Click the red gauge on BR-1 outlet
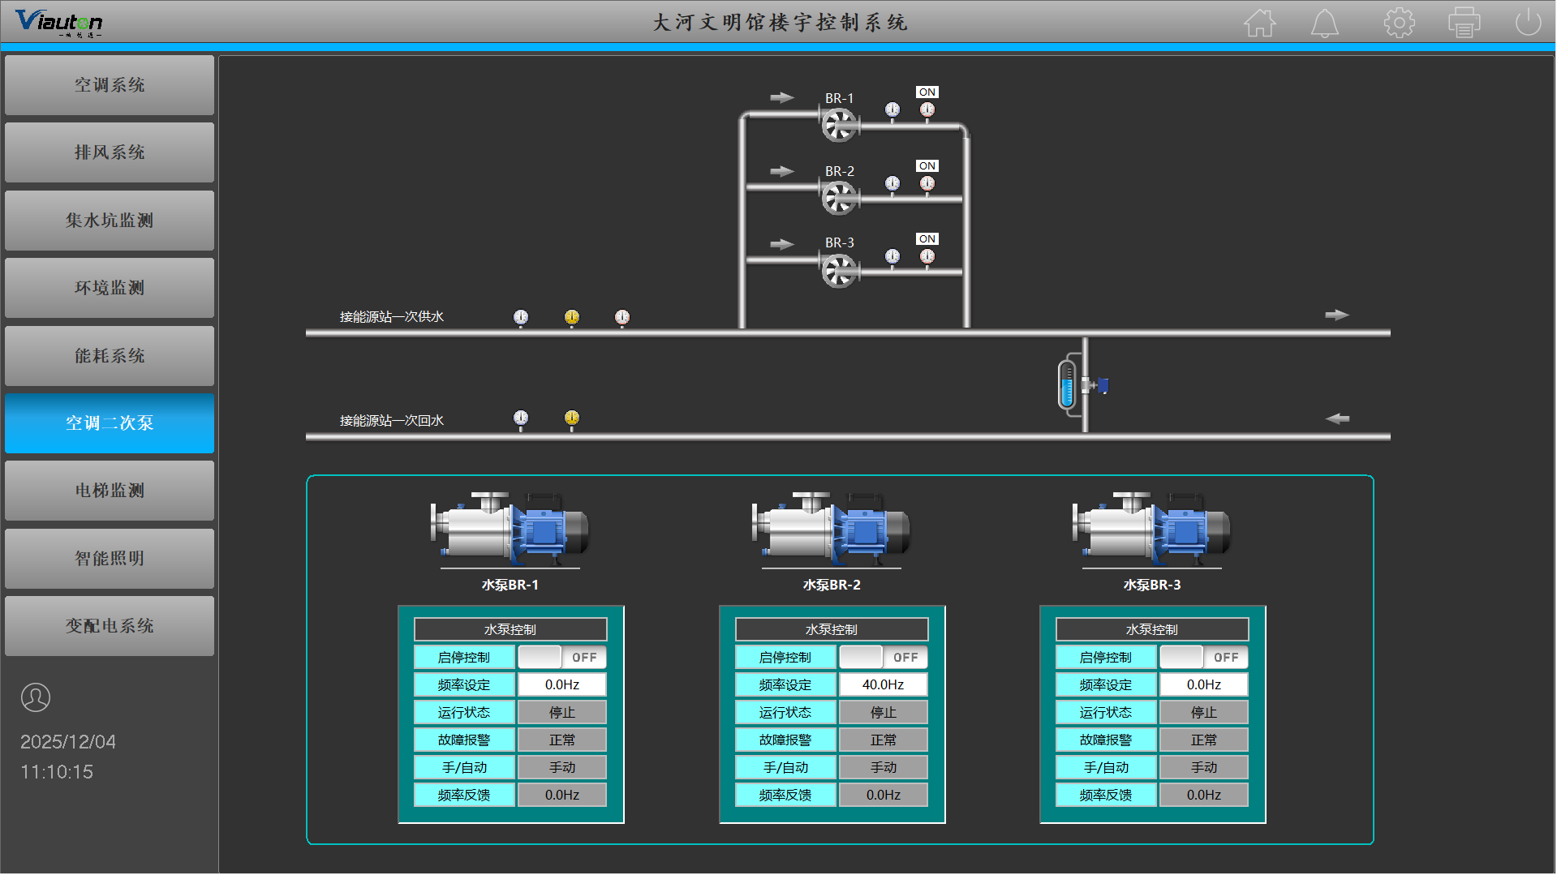Image resolution: width=1557 pixels, height=875 pixels. click(x=927, y=110)
